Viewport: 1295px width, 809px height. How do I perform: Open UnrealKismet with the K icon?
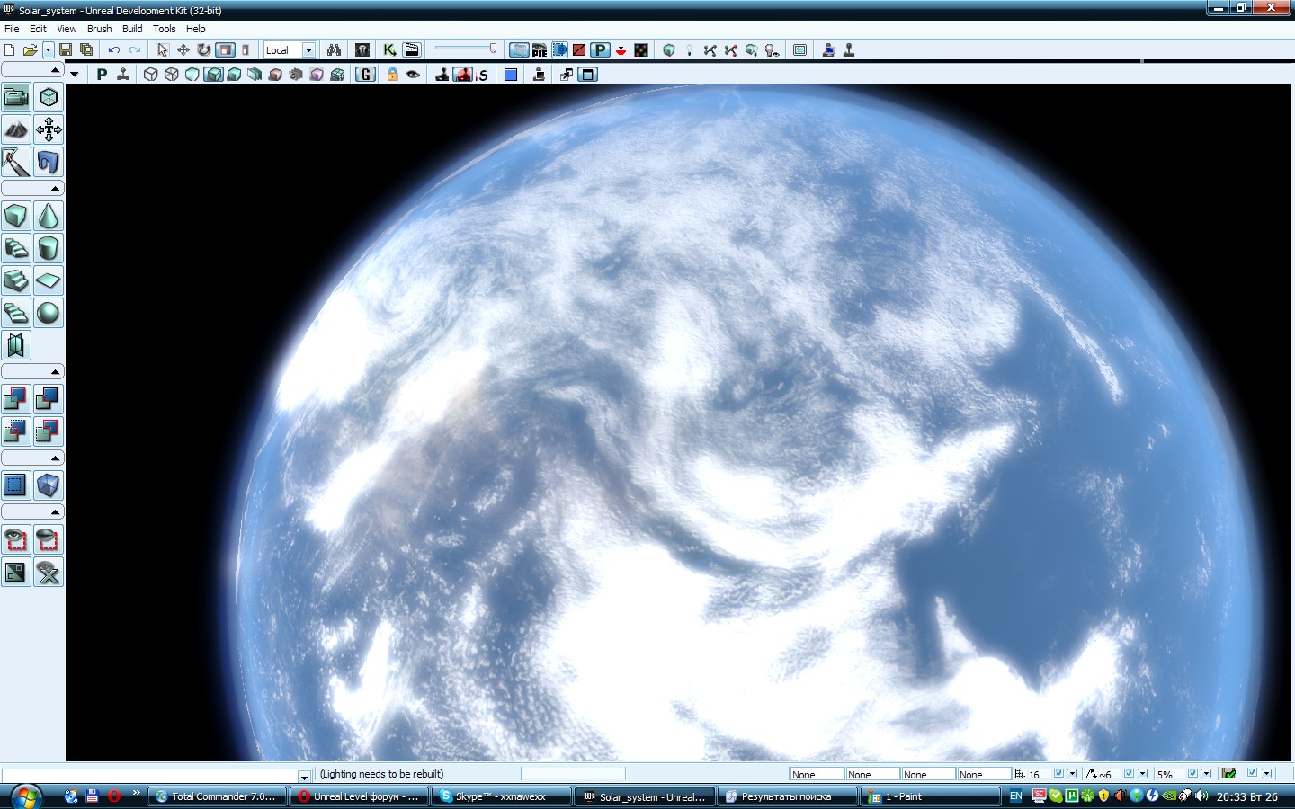(x=389, y=50)
